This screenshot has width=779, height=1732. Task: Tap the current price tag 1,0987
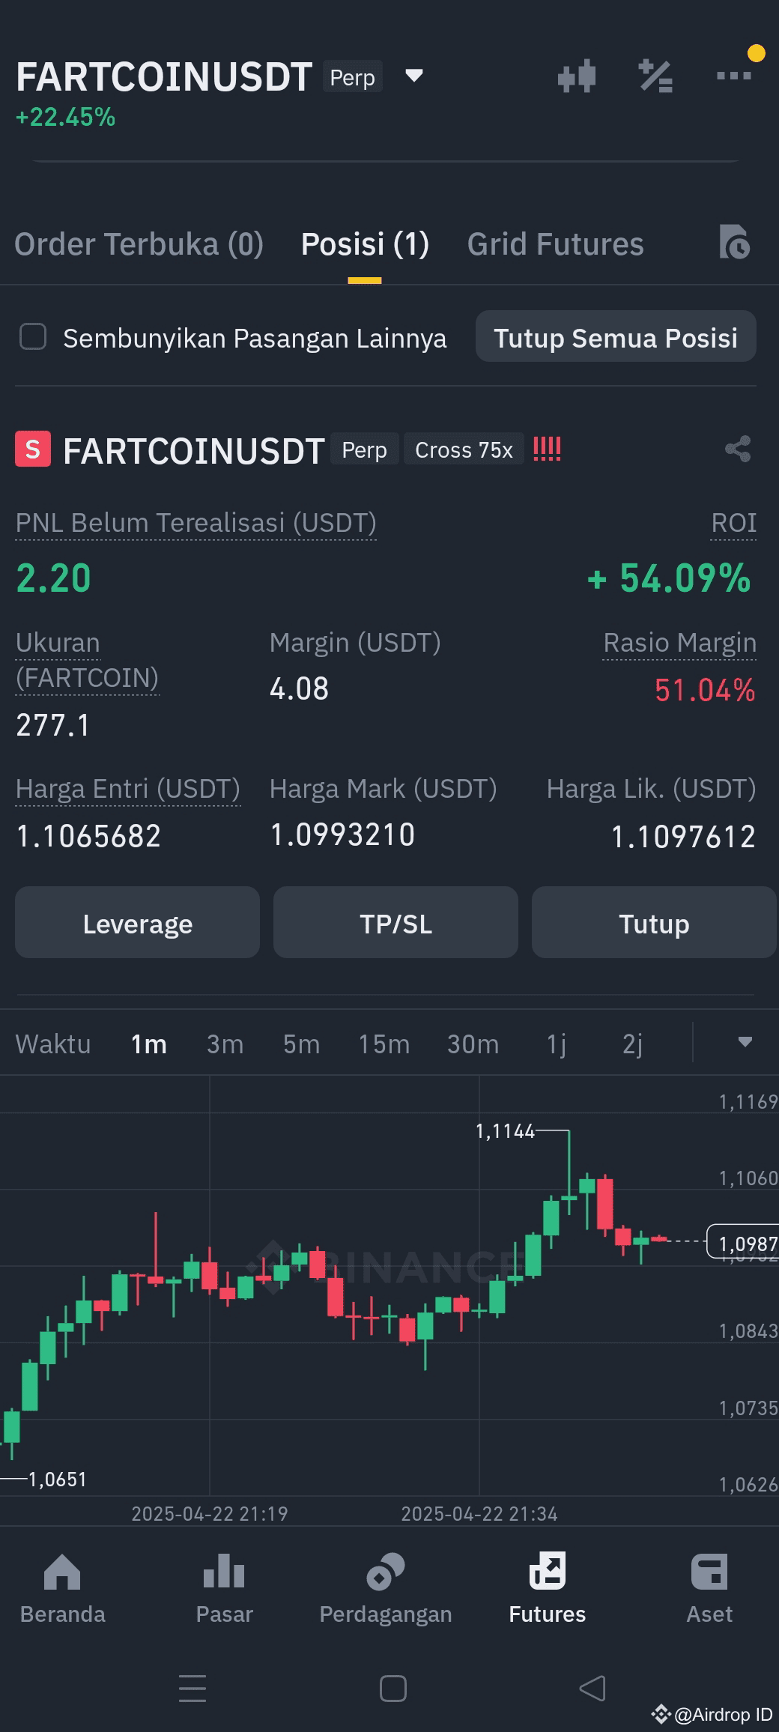pyautogui.click(x=743, y=1241)
